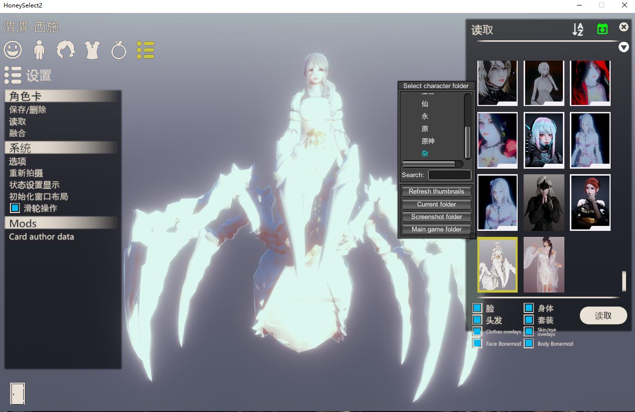This screenshot has width=635, height=412.
Task: Open 读取 in the left settings menu
Action: point(17,121)
